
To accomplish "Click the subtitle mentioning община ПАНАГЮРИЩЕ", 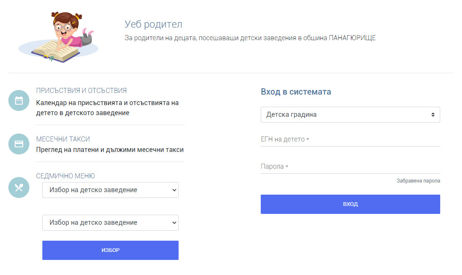I will click(x=250, y=38).
